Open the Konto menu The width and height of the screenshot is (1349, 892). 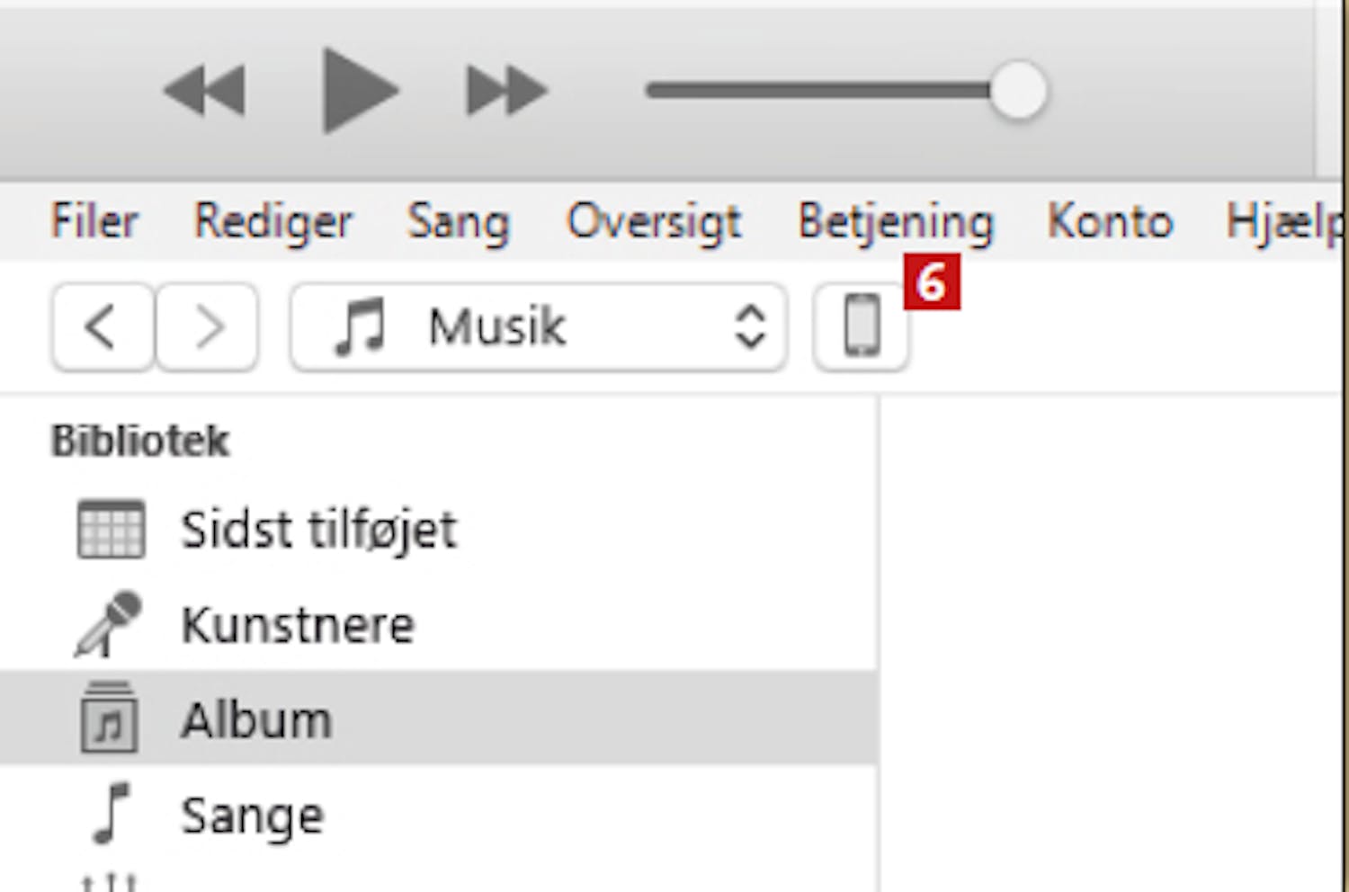(x=1111, y=221)
